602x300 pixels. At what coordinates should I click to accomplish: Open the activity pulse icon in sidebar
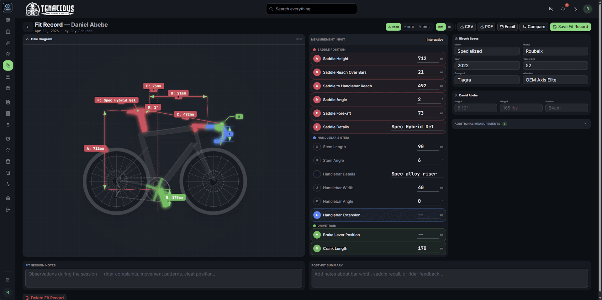pos(8,184)
